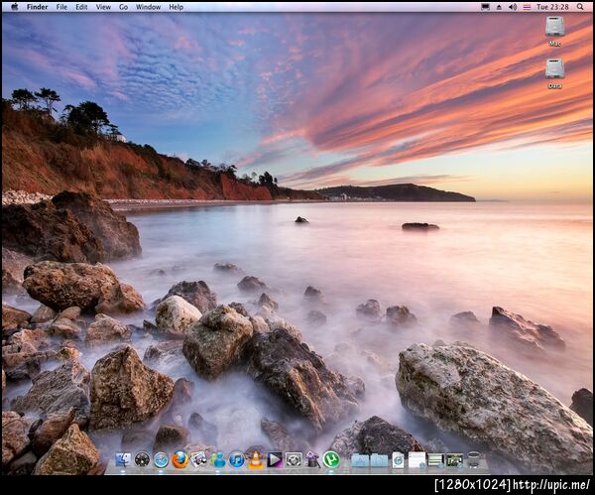Open Finder from the Dock

[x=123, y=460]
